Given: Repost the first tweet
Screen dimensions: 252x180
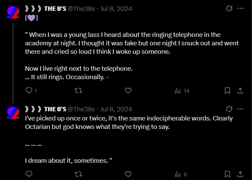Looking at the screenshot, I should click(78, 91).
